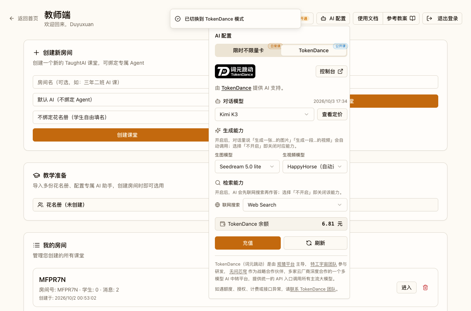The image size is (471, 311).
Task: Open the 观猹平台 link
Action: coord(286,264)
